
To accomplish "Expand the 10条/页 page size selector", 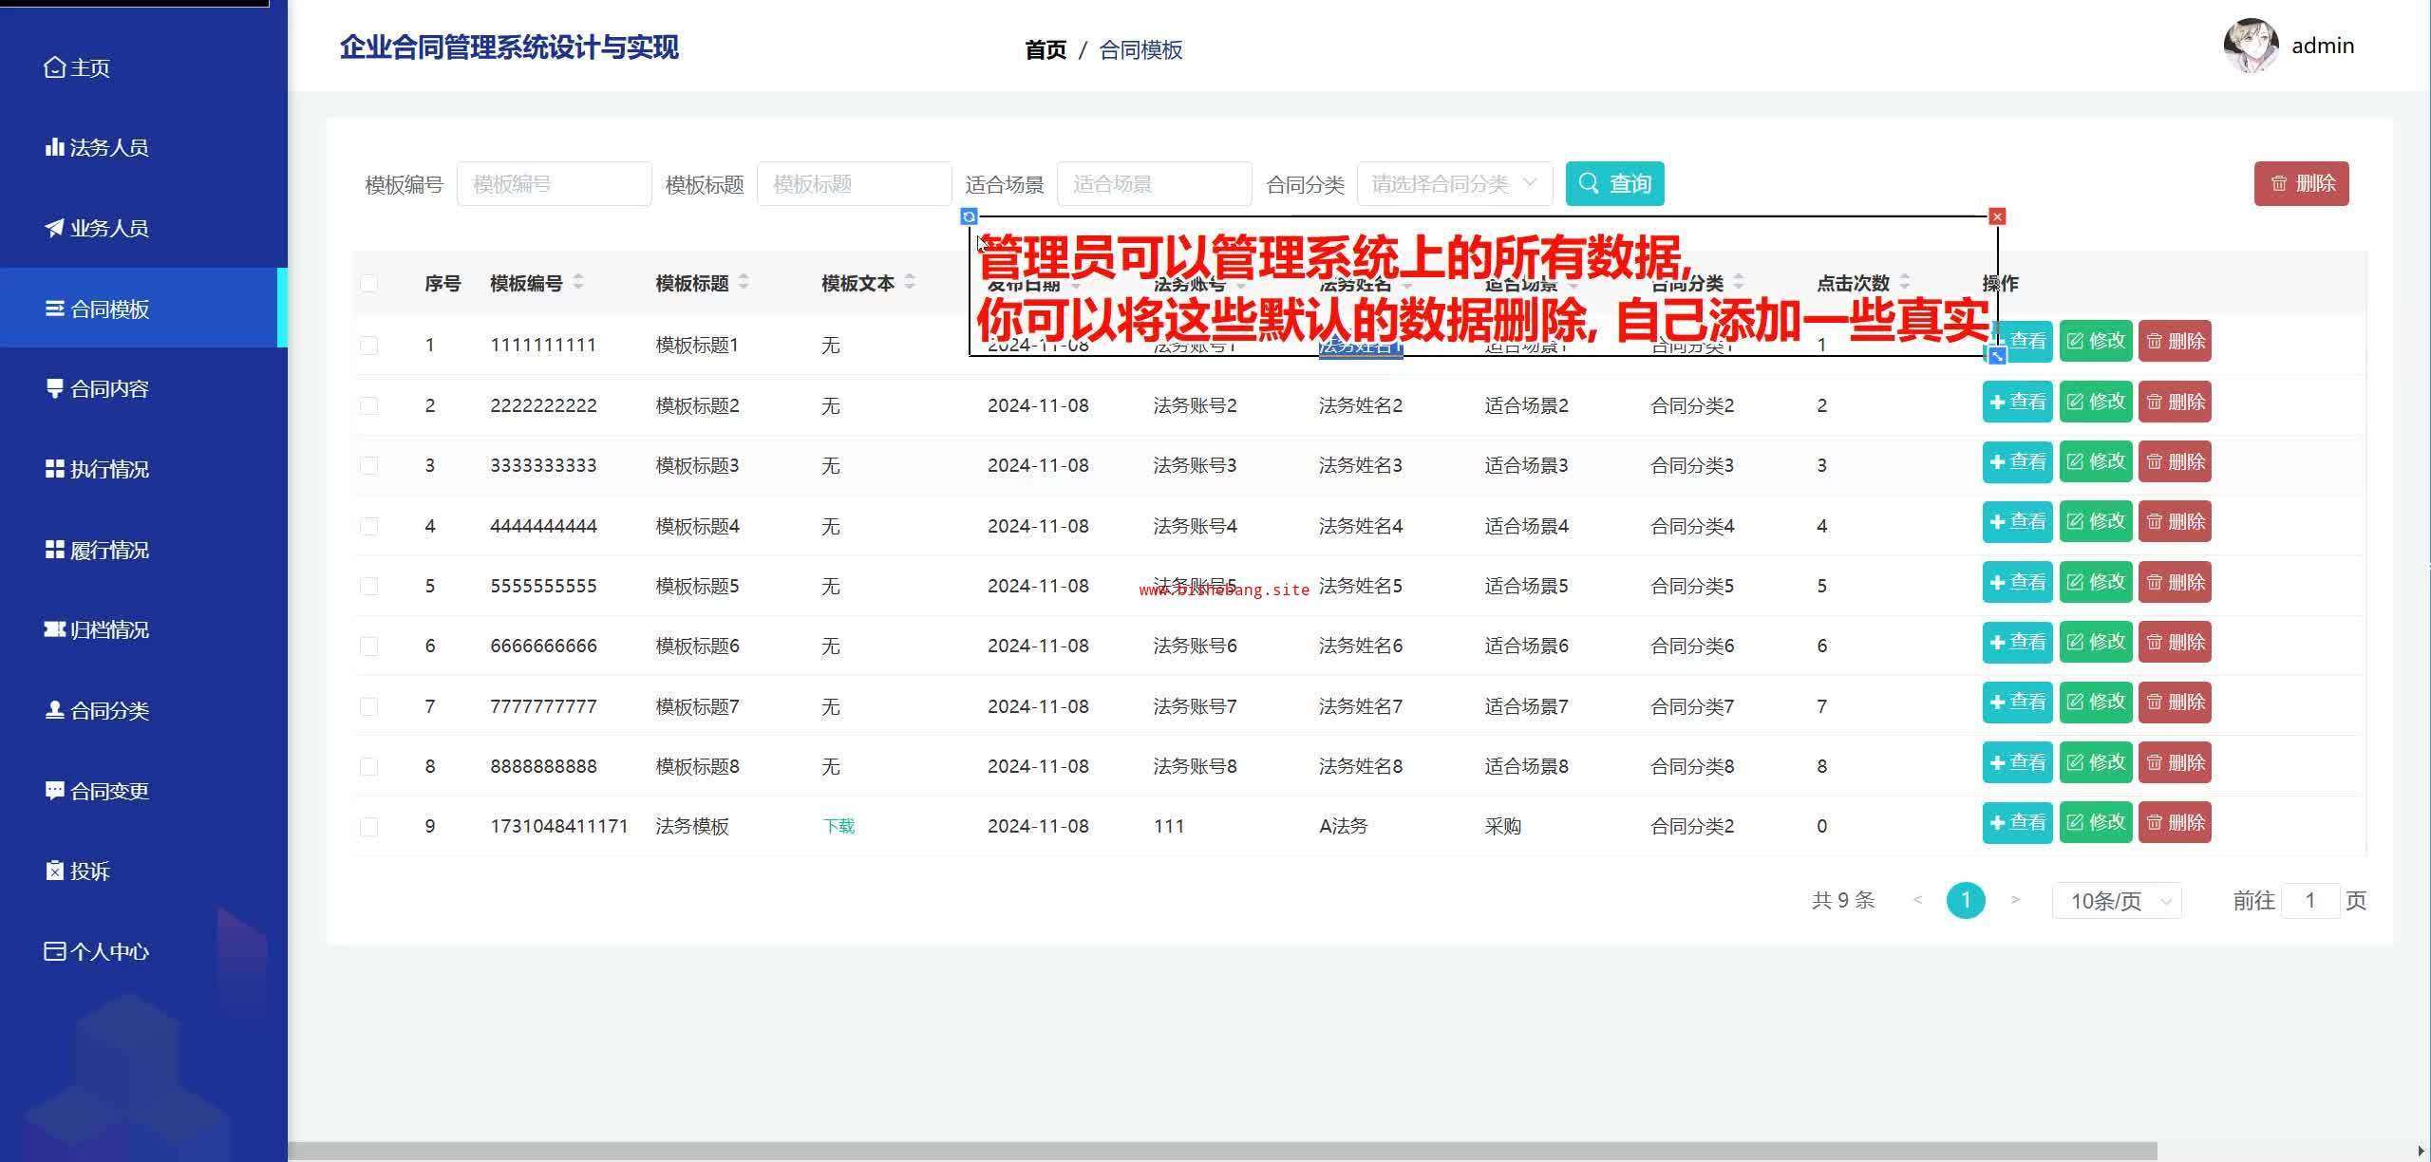I will coord(2117,900).
